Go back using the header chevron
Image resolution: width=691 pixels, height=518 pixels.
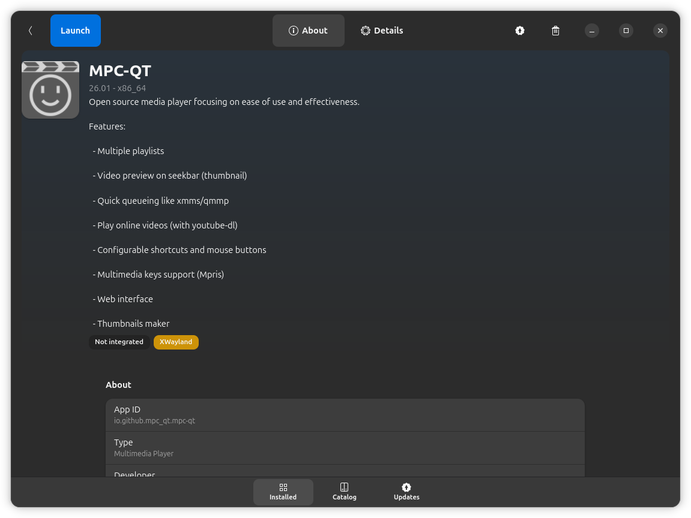coord(30,31)
